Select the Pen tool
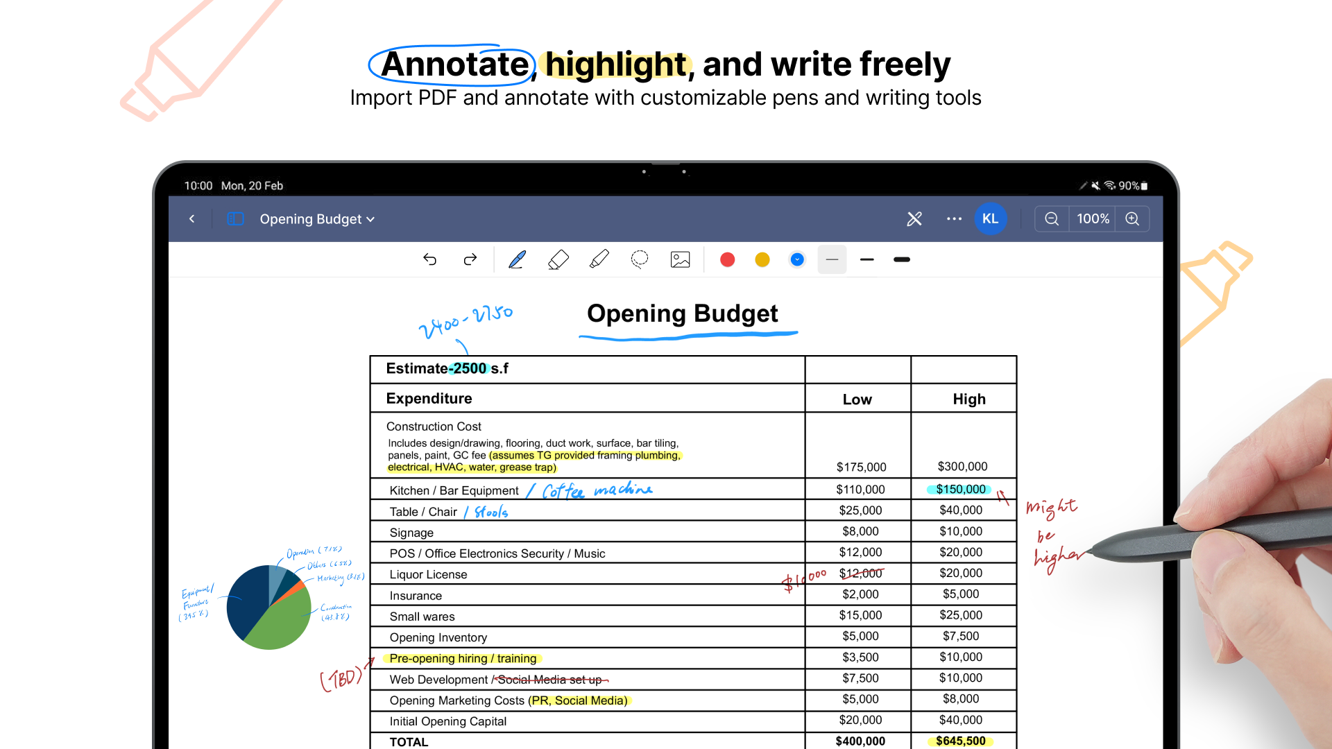The height and width of the screenshot is (749, 1332). pyautogui.click(x=517, y=259)
